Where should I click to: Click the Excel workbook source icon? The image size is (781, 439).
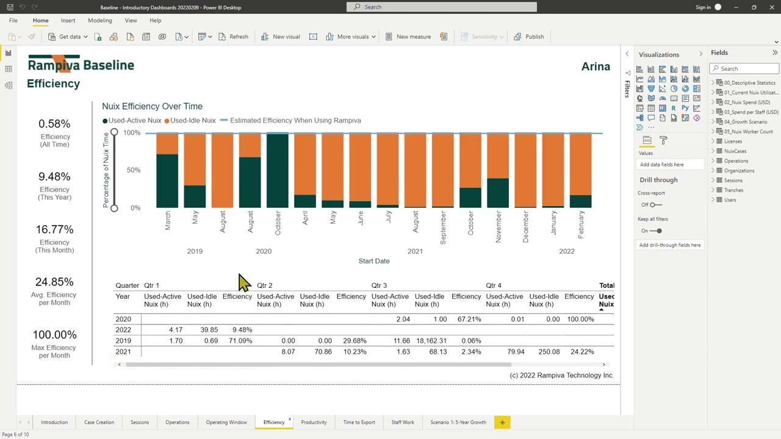pos(99,37)
